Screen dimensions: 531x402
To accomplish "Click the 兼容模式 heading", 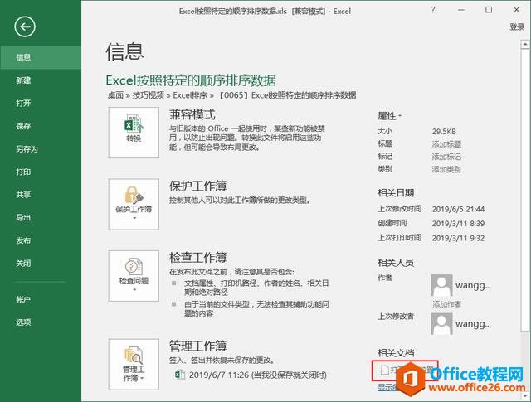I will tap(192, 114).
